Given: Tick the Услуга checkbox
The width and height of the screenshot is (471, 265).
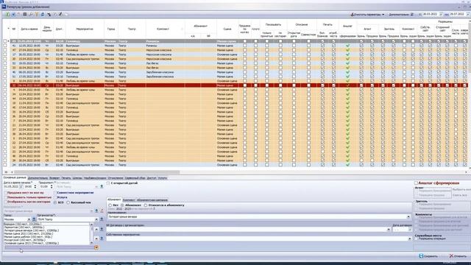Looking at the screenshot, I should 56,198.
